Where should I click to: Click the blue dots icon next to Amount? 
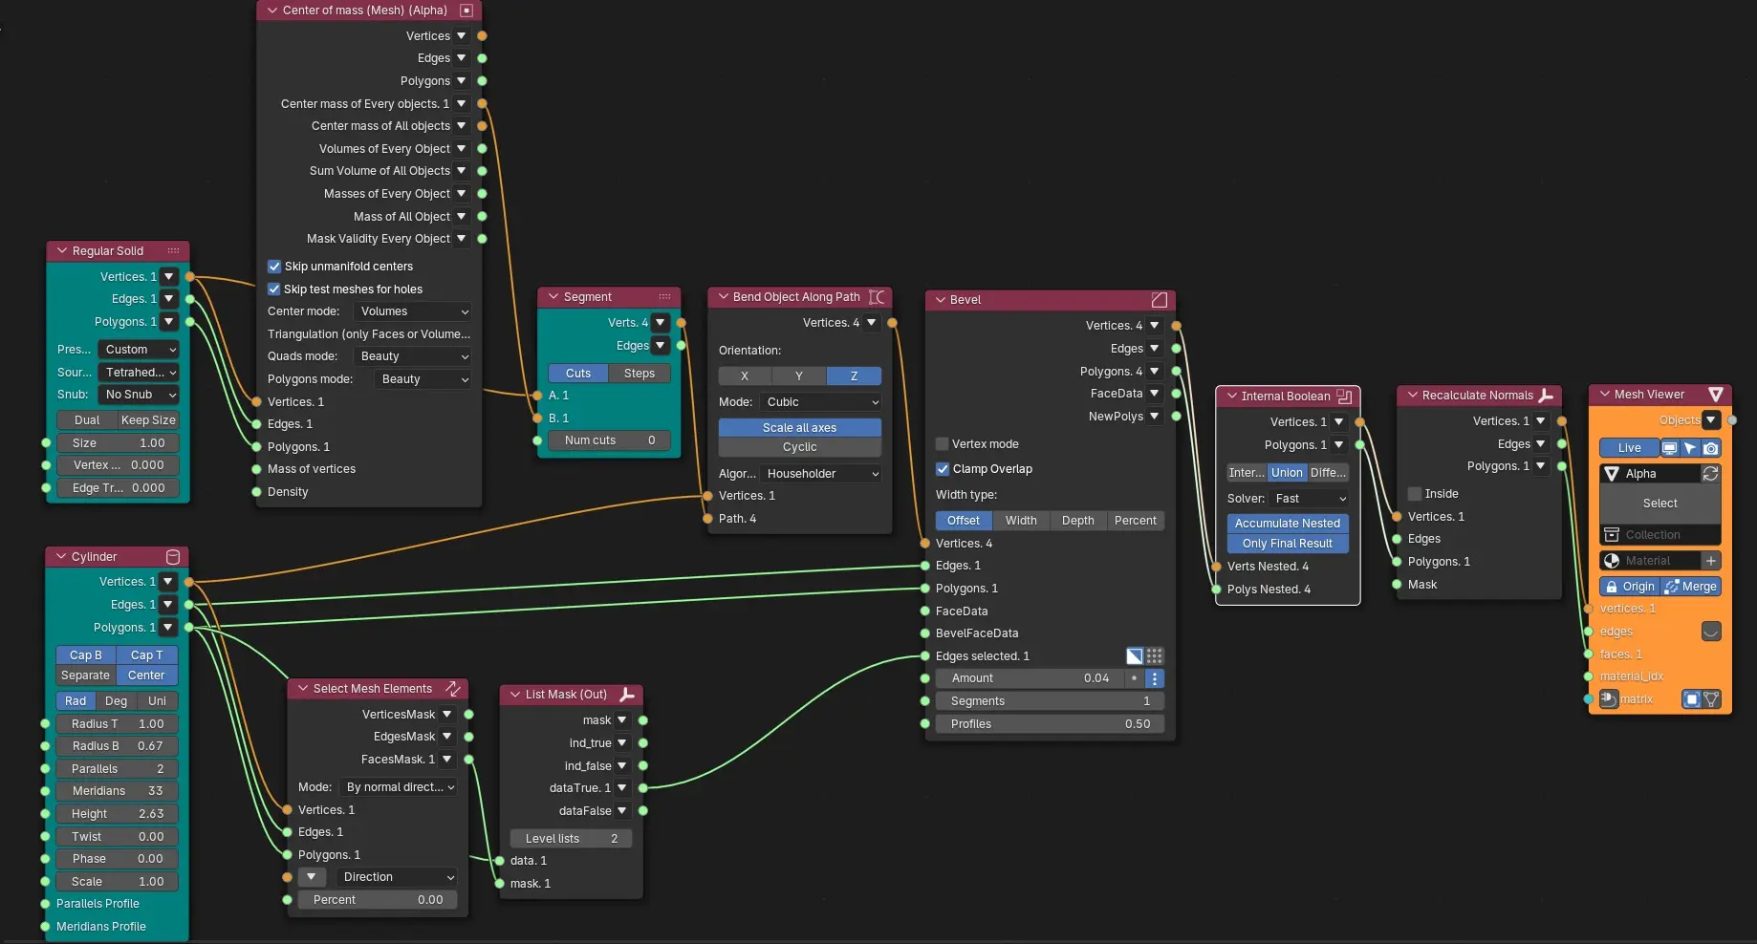[1155, 678]
